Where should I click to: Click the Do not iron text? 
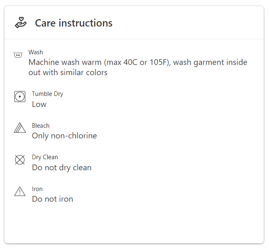pyautogui.click(x=52, y=199)
